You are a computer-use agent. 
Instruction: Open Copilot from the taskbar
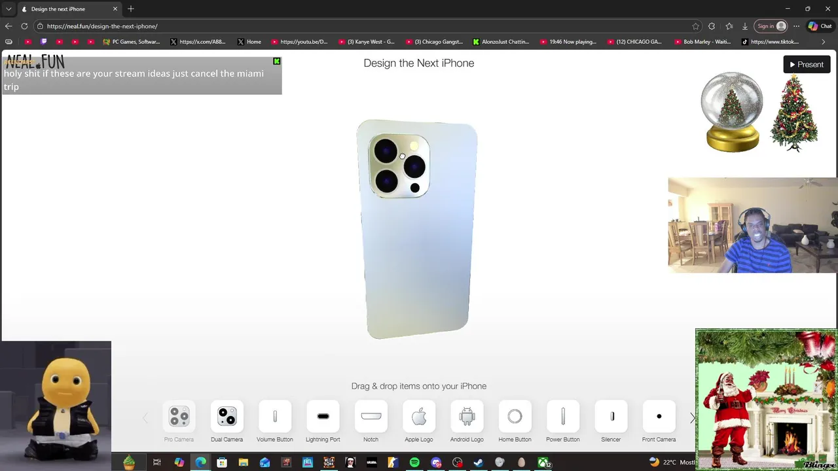[x=179, y=462]
